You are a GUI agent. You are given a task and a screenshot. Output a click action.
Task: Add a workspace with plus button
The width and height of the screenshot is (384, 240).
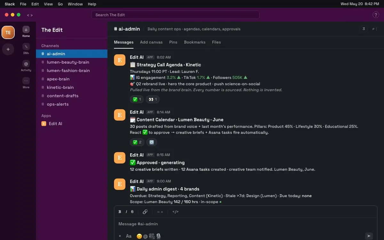(8, 49)
